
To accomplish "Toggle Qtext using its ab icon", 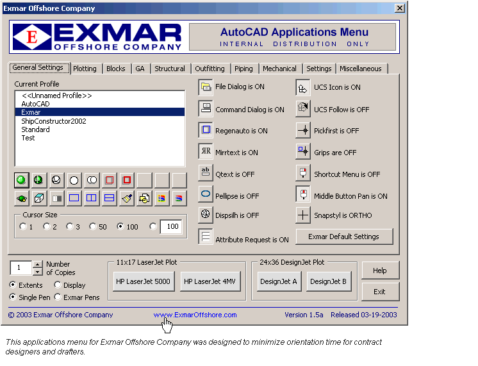I will pos(206,172).
